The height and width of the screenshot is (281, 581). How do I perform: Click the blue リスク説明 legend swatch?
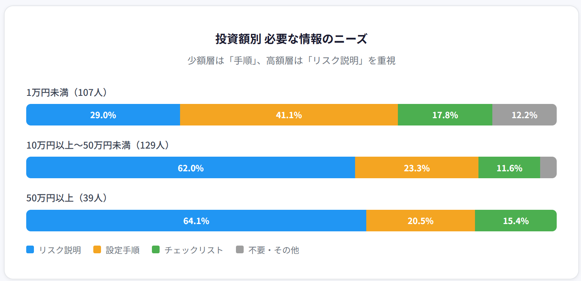(x=30, y=250)
